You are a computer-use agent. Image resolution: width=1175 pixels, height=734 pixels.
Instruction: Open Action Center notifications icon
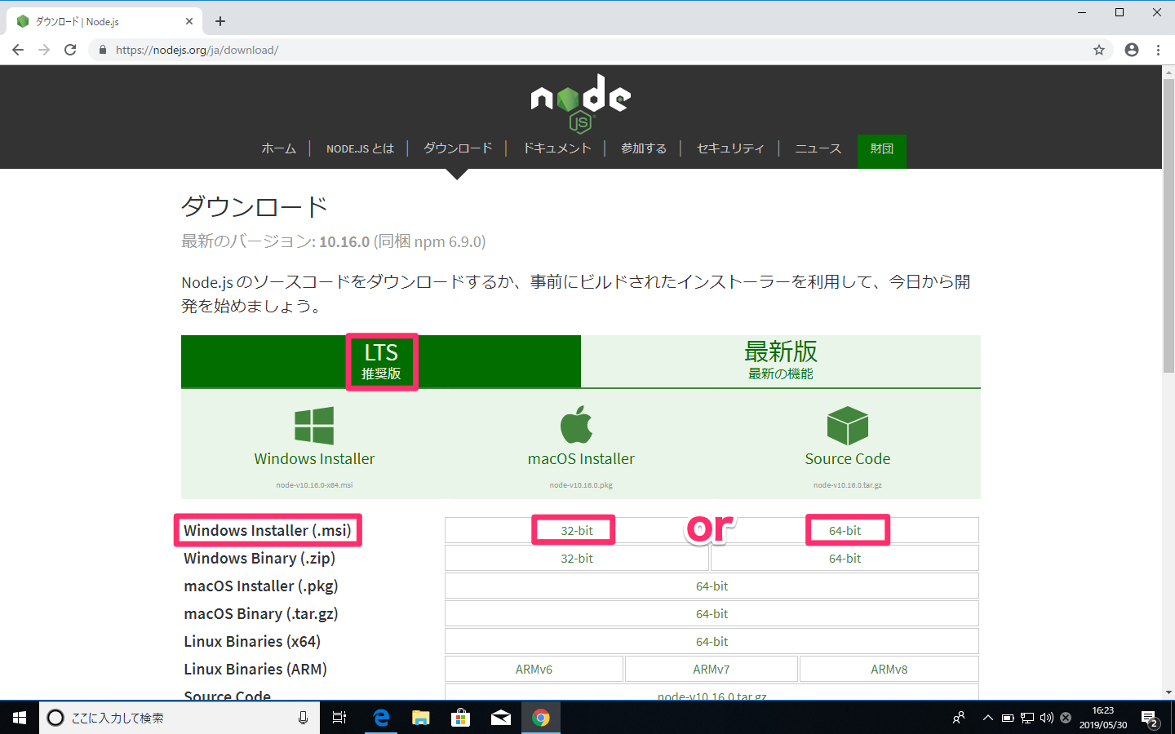(x=1151, y=719)
